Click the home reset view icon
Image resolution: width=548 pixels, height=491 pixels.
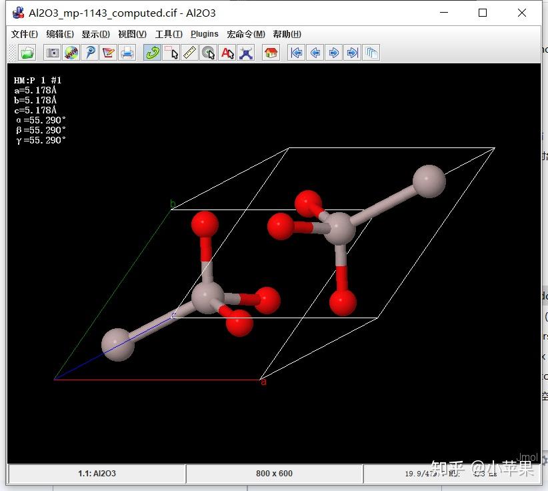[x=271, y=53]
